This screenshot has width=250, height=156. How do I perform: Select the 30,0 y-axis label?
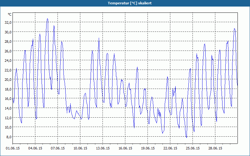click(8, 32)
